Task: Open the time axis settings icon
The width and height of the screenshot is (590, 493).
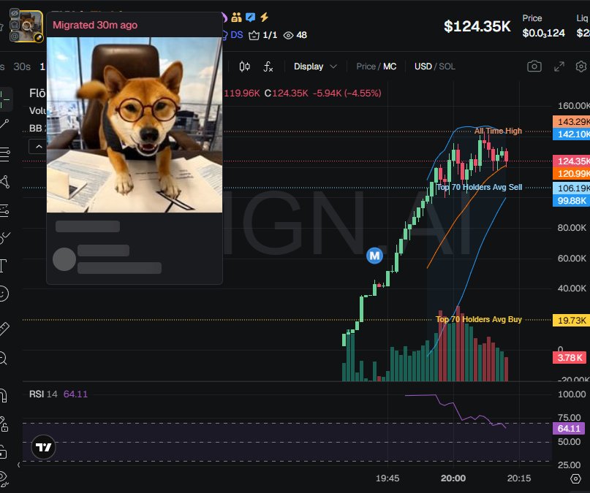Action: (x=575, y=478)
